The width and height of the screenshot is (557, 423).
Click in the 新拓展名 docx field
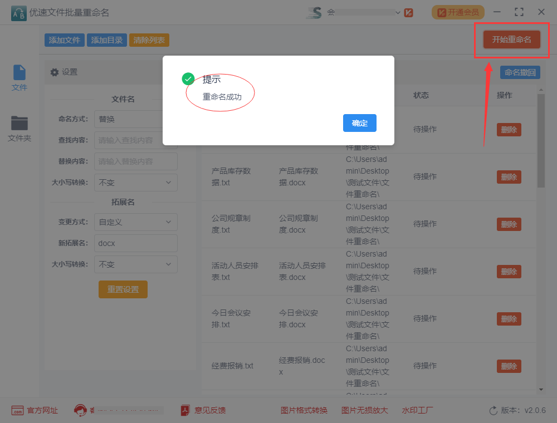pos(135,243)
